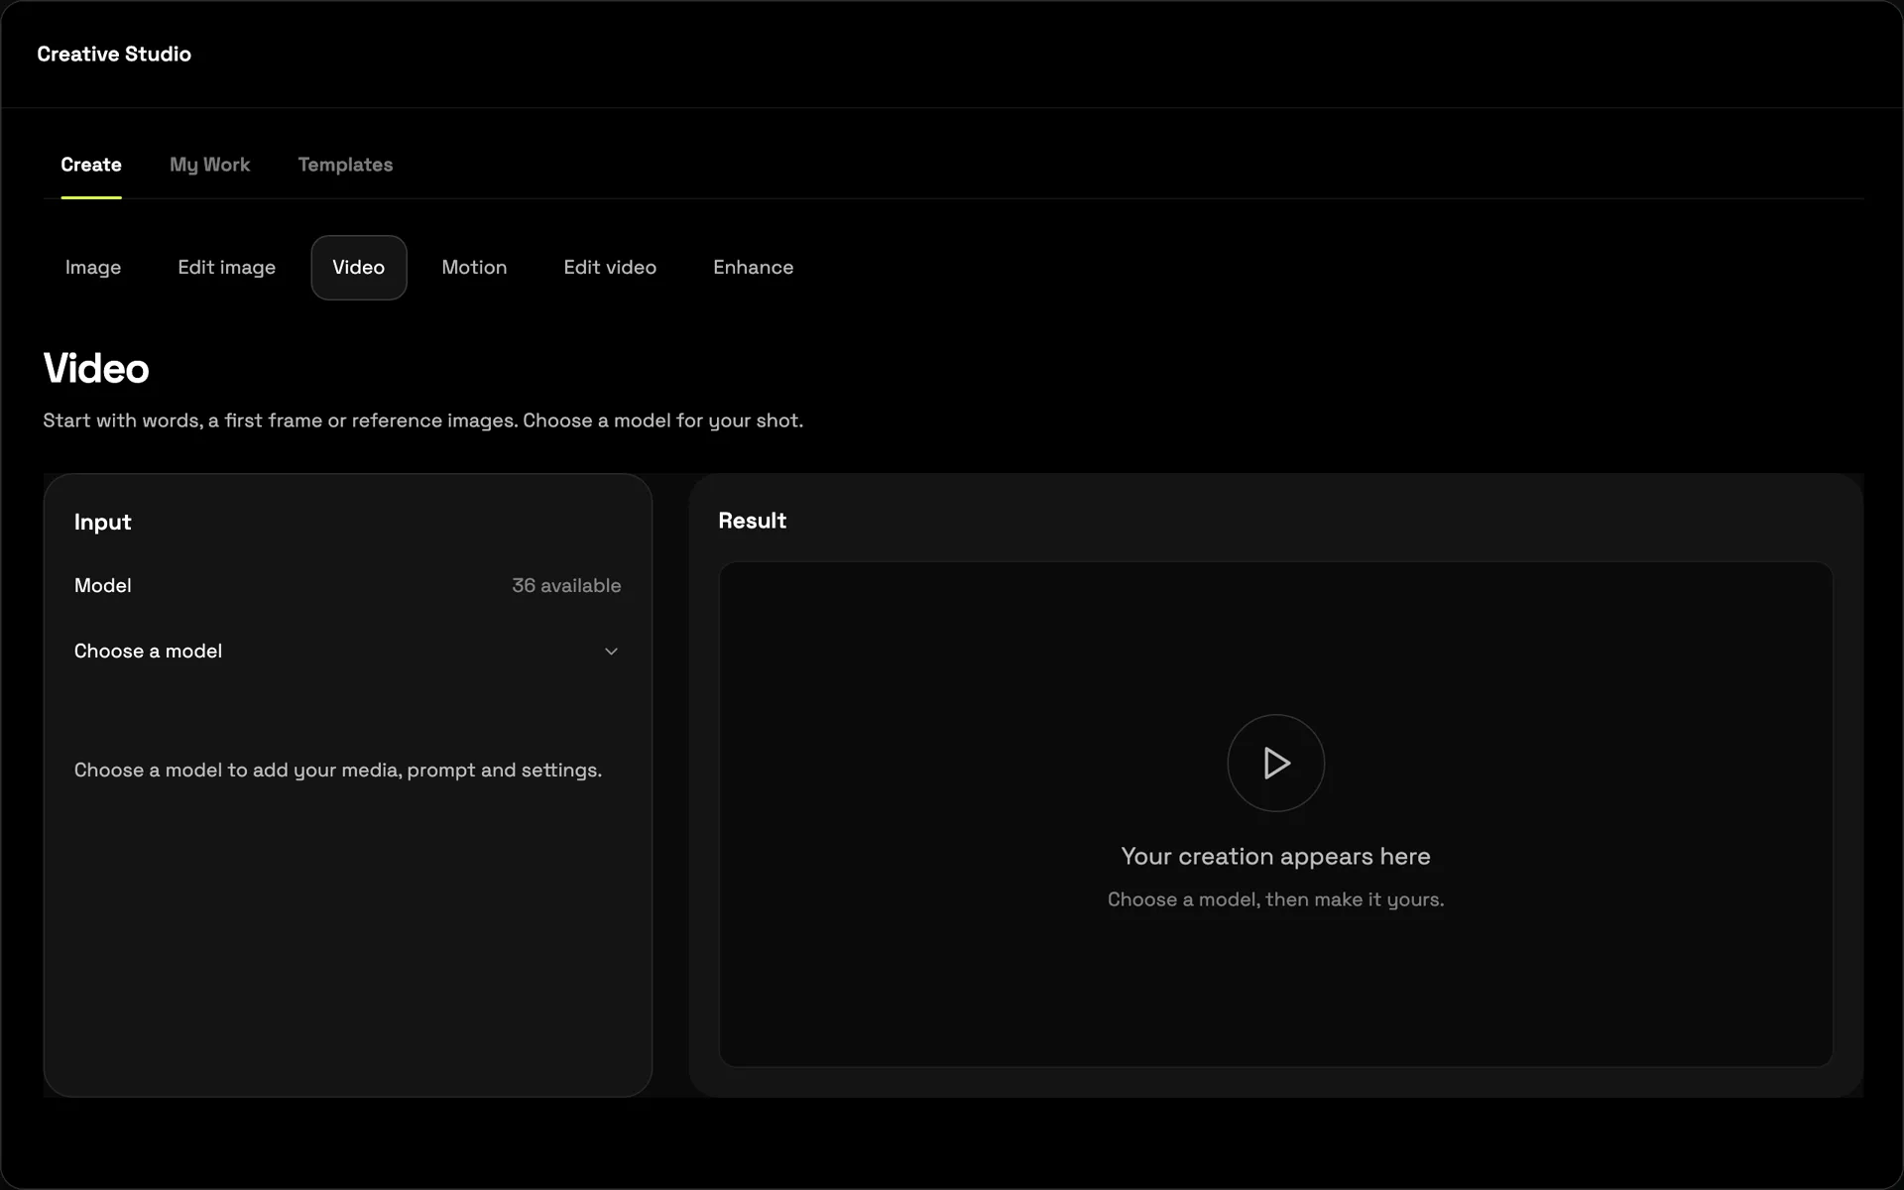
Task: Click the Input panel heading
Action: point(103,522)
